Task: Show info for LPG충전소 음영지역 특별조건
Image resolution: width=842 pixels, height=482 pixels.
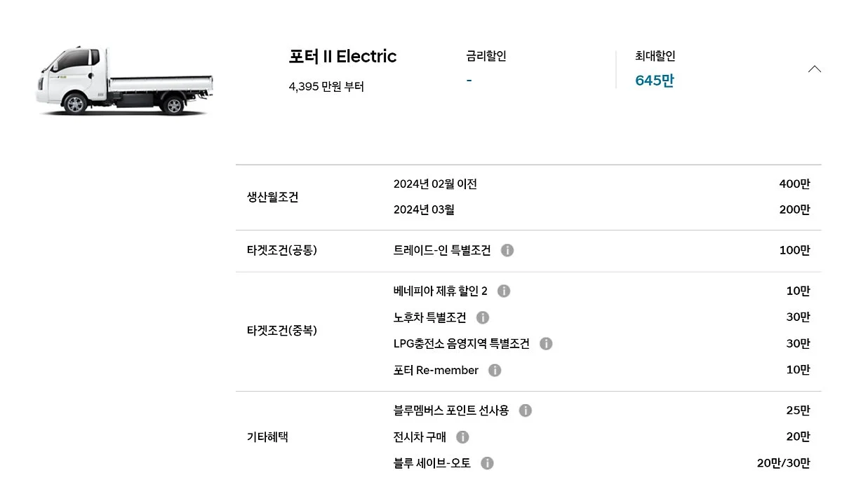Action: pos(546,343)
